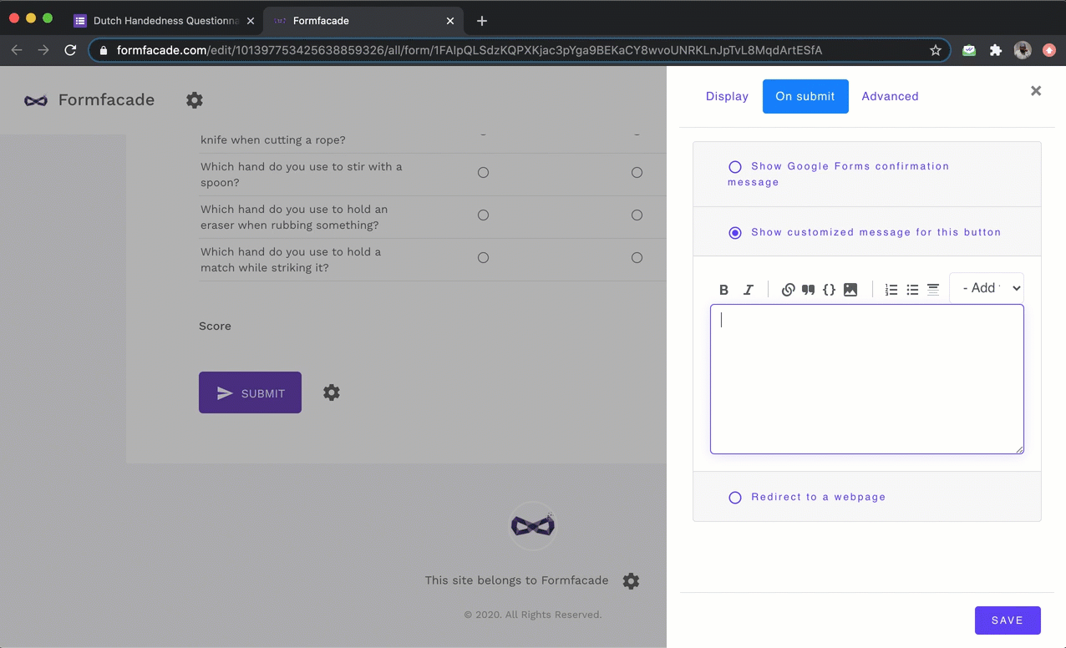Create a bulleted list in the editor

pos(911,289)
